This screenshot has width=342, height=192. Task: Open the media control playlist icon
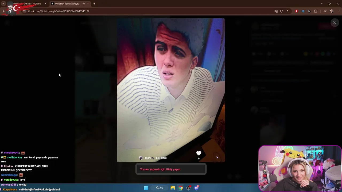(x=325, y=11)
